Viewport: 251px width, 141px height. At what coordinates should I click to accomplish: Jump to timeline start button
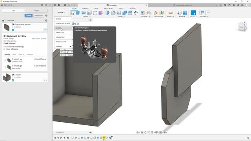coord(55,137)
